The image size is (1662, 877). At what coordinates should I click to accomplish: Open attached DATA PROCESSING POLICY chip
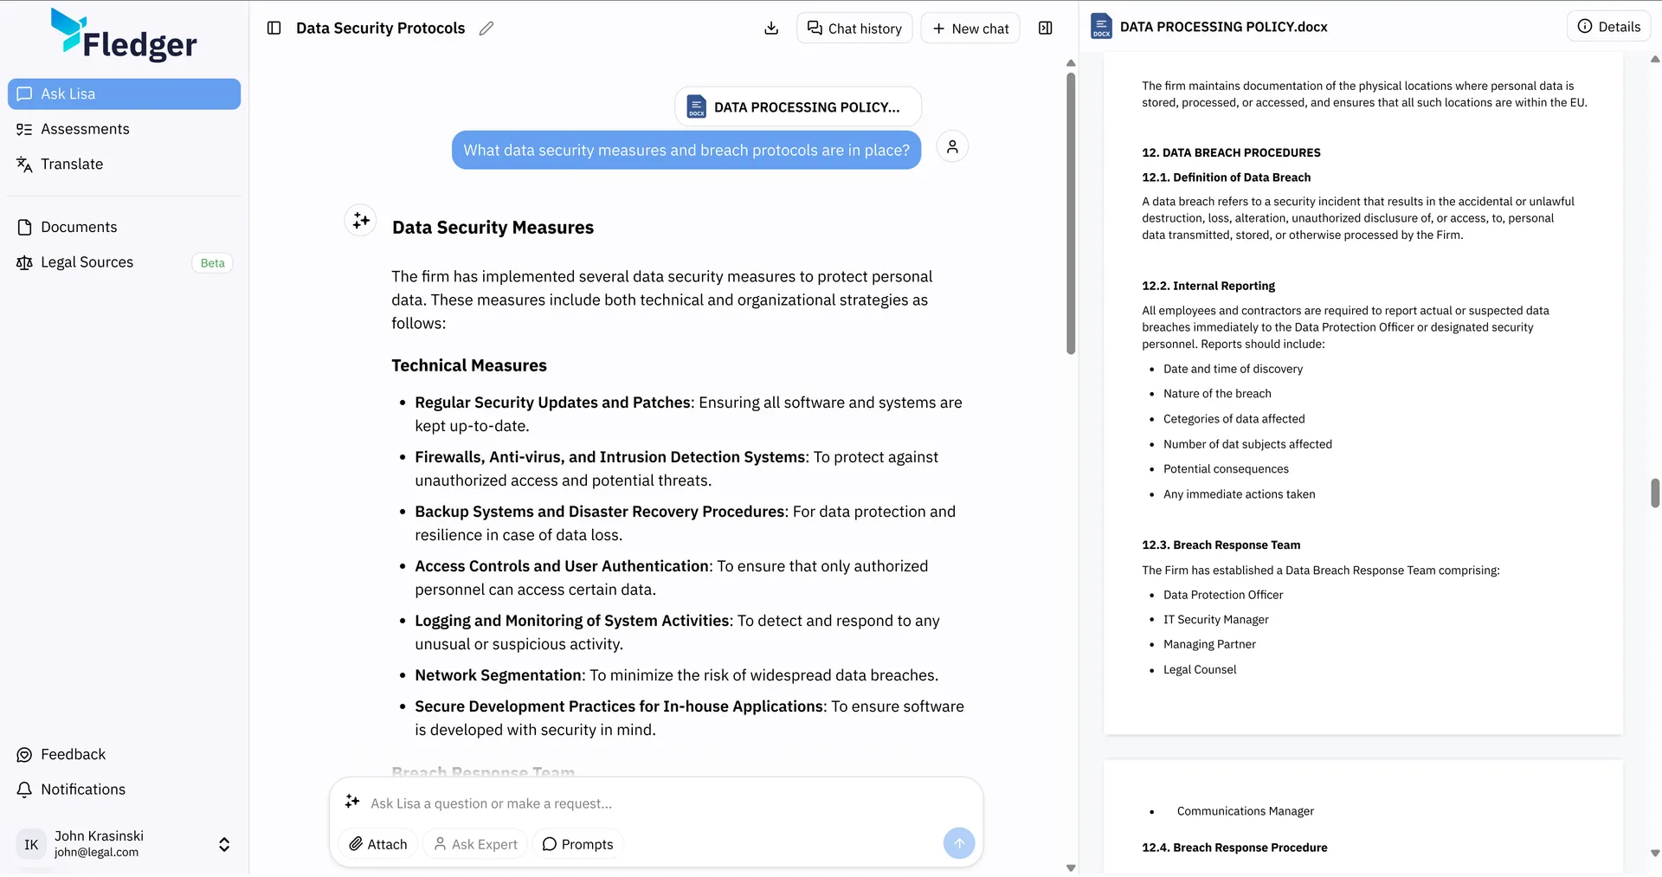(x=797, y=106)
